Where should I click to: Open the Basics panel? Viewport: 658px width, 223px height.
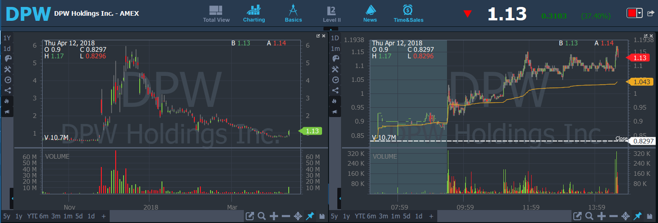click(x=293, y=14)
